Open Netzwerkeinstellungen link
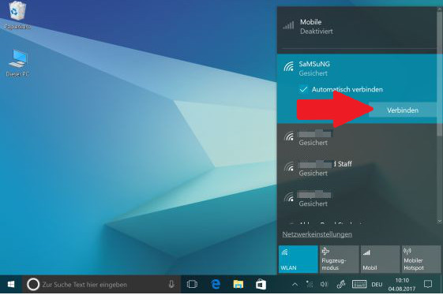Image resolution: width=443 pixels, height=295 pixels. (x=317, y=234)
